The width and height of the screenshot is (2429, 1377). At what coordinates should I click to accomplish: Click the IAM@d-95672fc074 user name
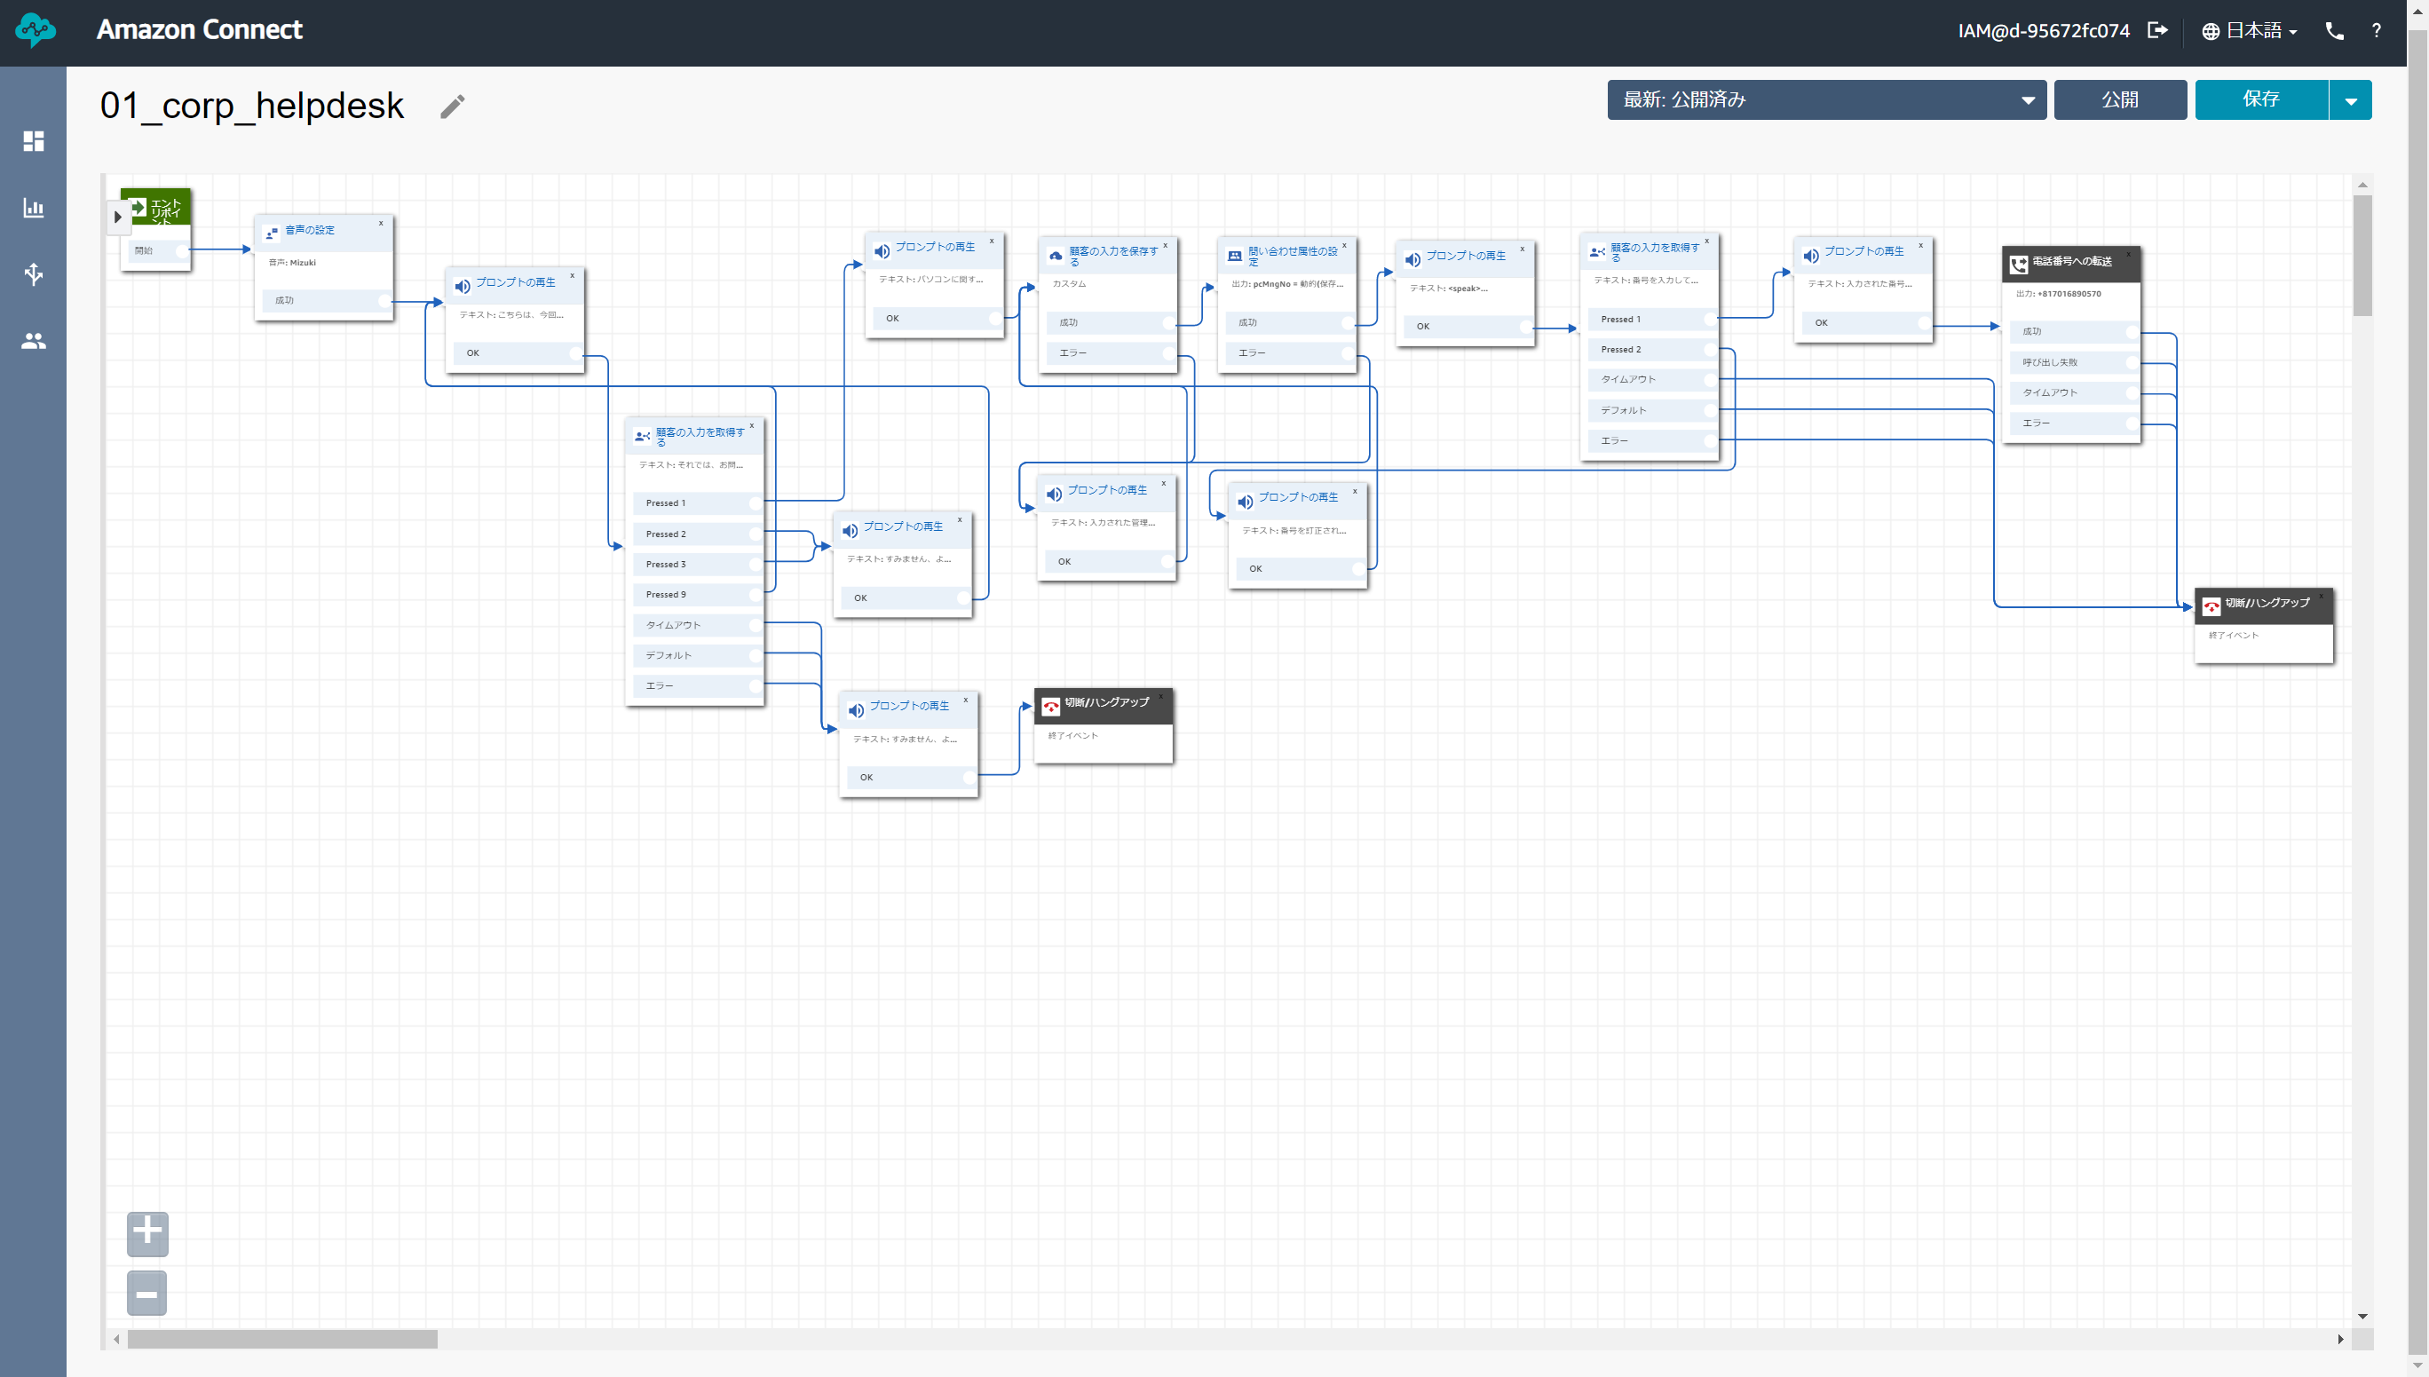[x=2043, y=30]
